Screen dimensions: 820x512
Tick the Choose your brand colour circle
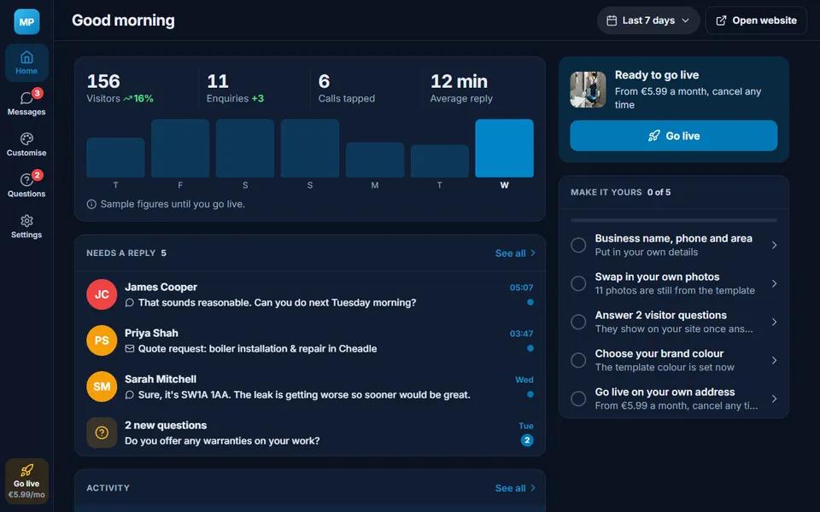(x=578, y=360)
